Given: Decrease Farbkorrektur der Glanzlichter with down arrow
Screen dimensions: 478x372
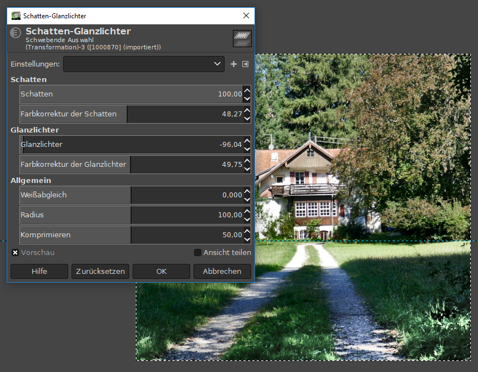Looking at the screenshot, I should (247, 169).
